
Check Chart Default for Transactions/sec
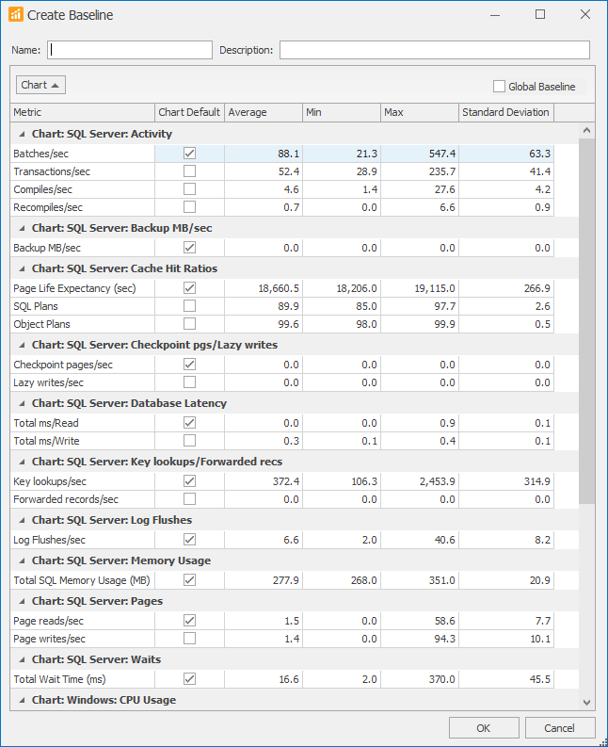click(x=189, y=171)
